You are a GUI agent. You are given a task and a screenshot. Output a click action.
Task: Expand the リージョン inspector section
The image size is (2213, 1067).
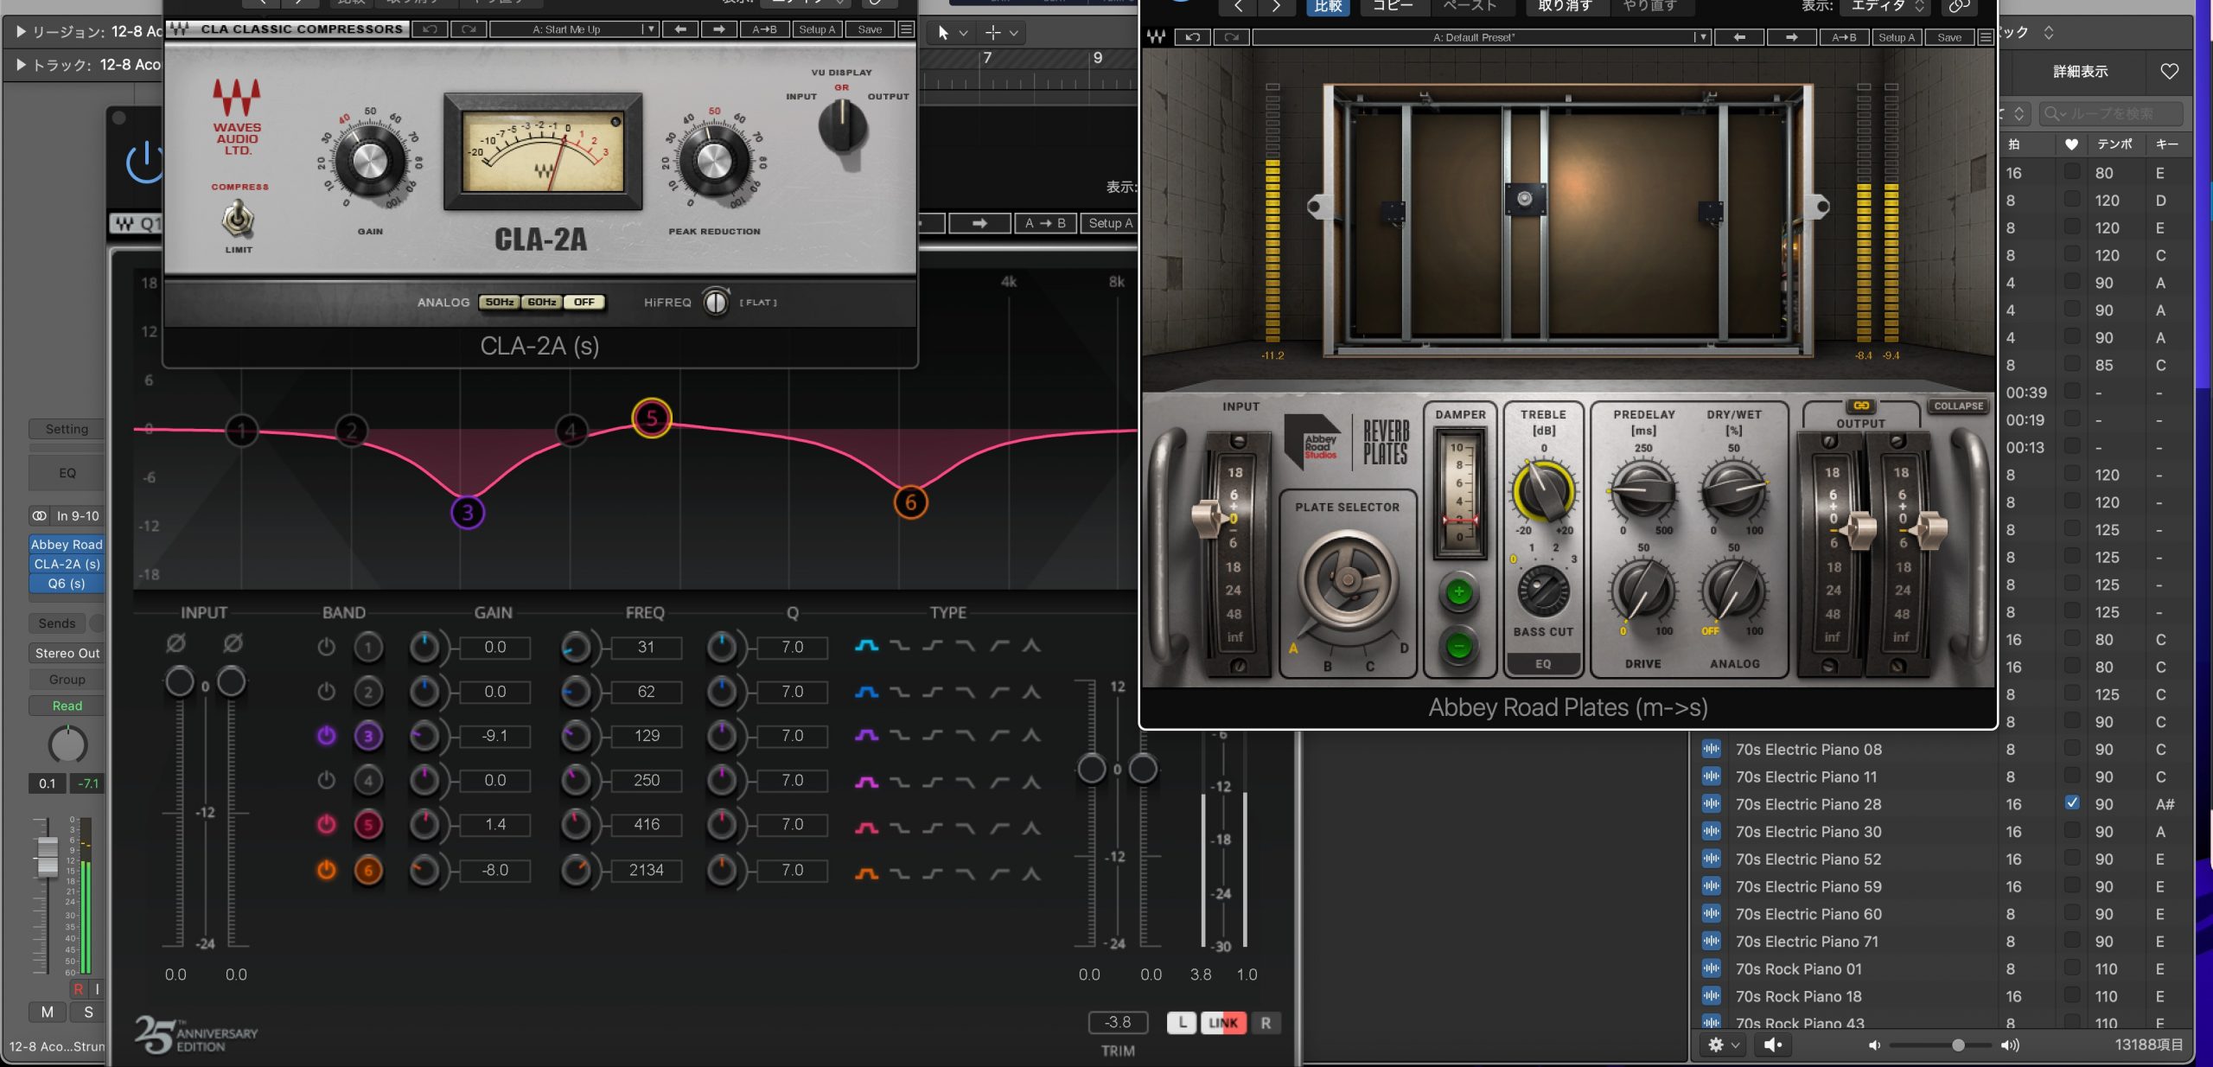click(x=21, y=32)
